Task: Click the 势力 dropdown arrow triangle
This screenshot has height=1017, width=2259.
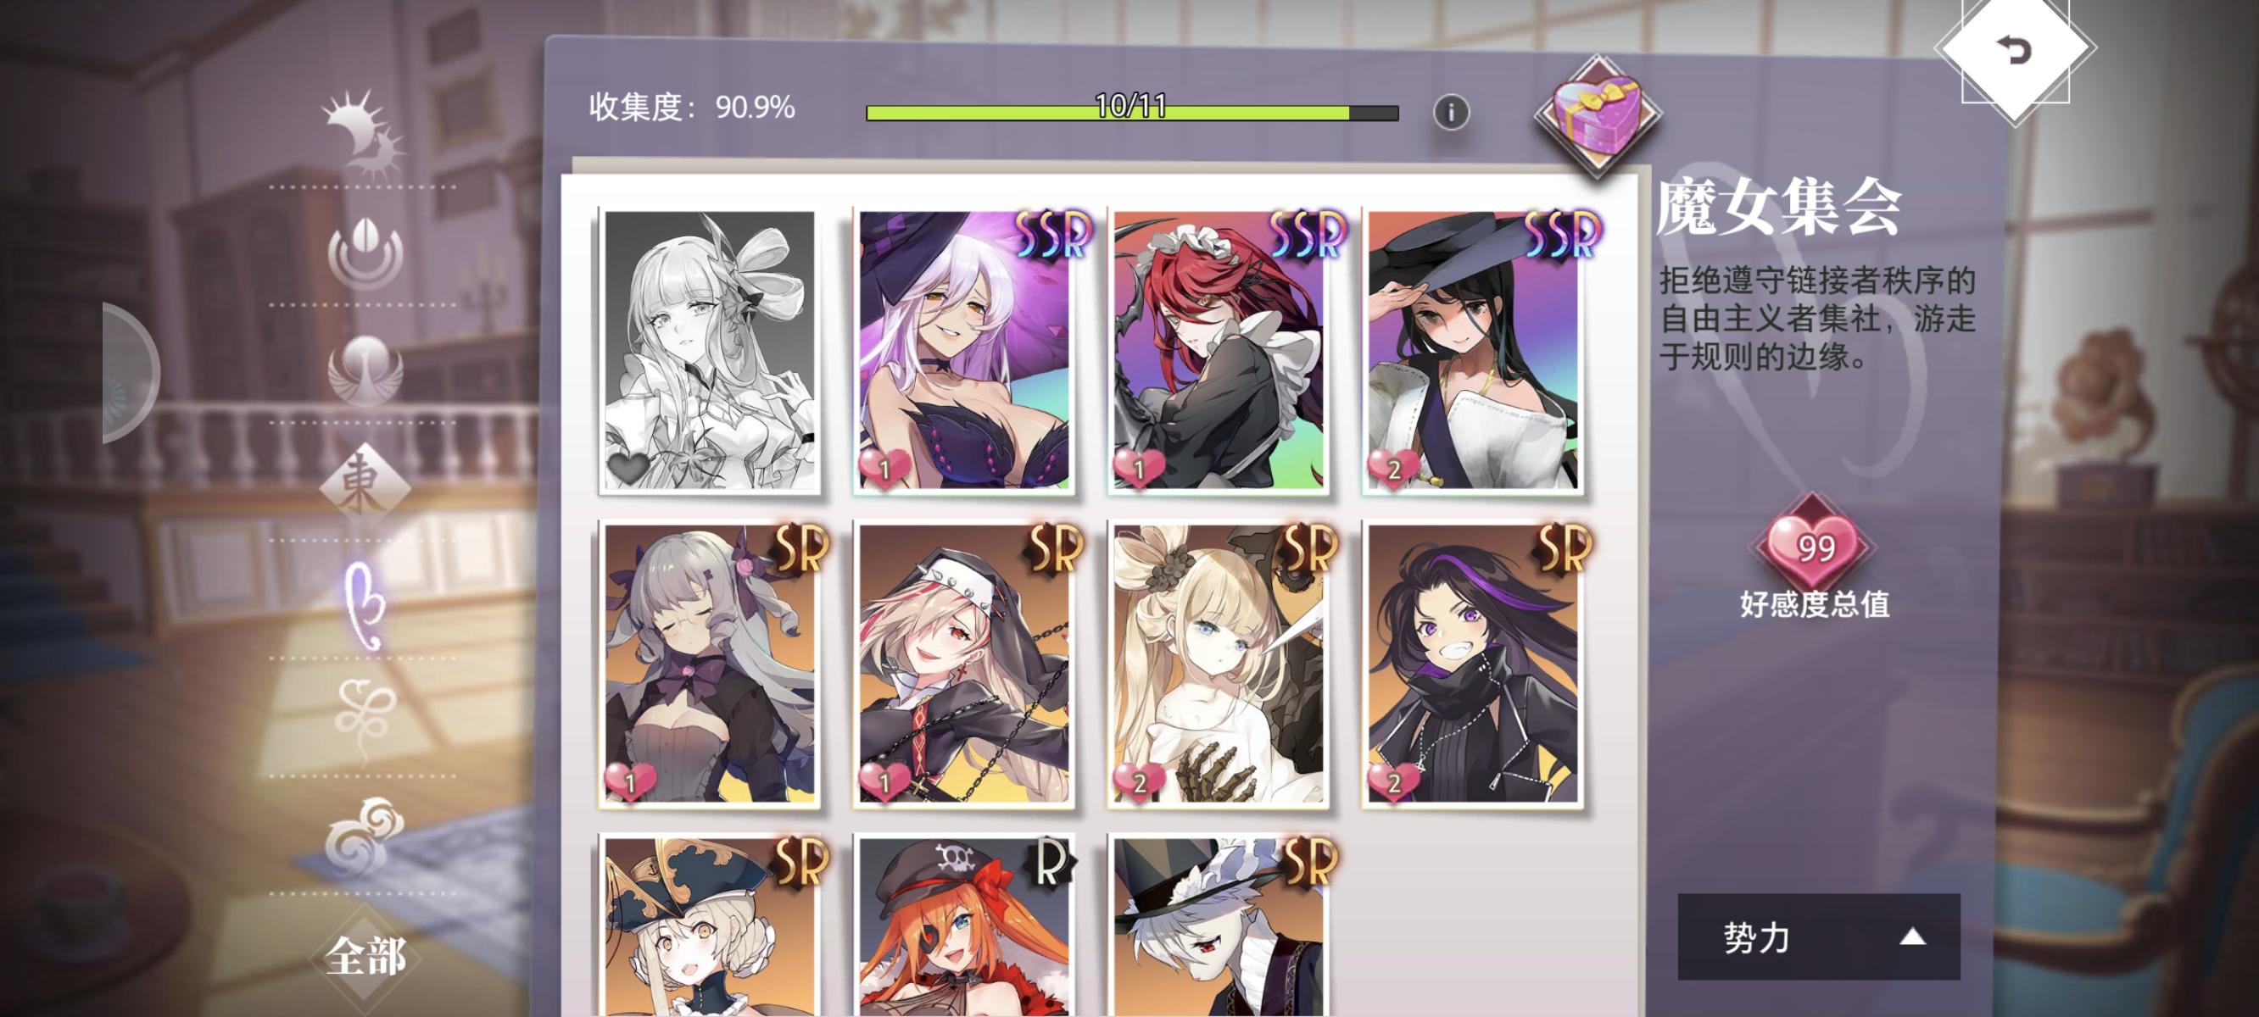Action: (x=1911, y=937)
